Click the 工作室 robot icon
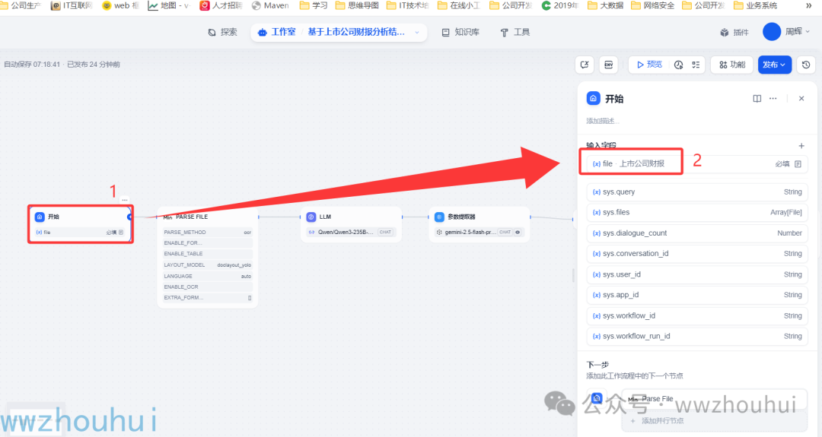The height and width of the screenshot is (437, 822). point(262,33)
